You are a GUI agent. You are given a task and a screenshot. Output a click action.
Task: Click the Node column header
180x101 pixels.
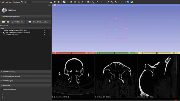point(2,28)
